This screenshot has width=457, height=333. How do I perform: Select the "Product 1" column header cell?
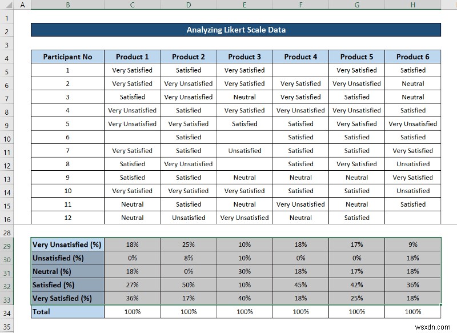[132, 57]
